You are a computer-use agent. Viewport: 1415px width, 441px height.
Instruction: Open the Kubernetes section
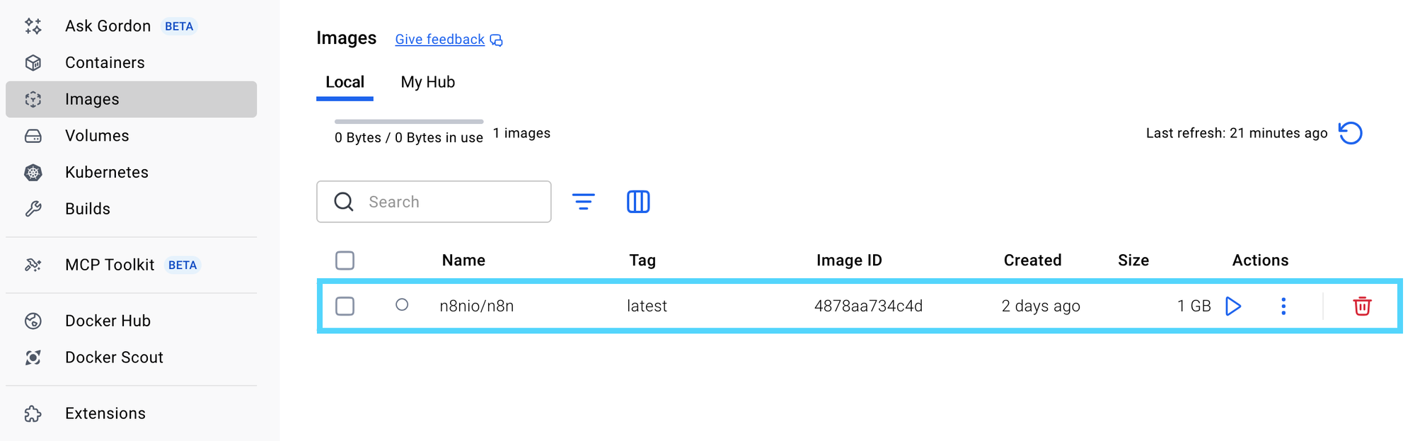[106, 172]
